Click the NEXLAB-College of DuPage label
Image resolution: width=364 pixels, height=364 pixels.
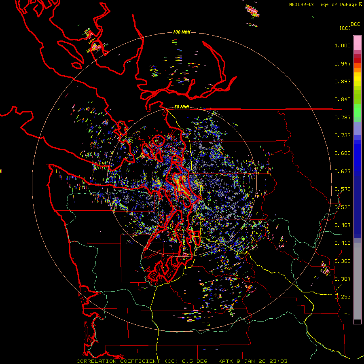(x=326, y=4)
